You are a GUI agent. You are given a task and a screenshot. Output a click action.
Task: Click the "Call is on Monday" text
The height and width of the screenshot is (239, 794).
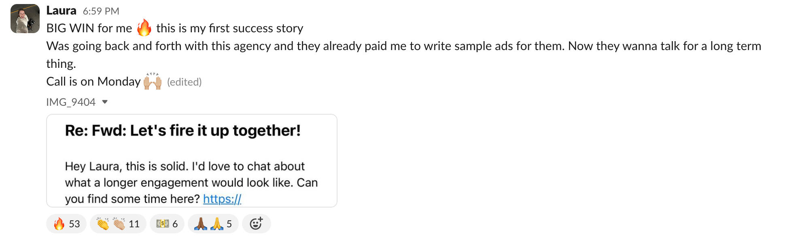tap(93, 82)
